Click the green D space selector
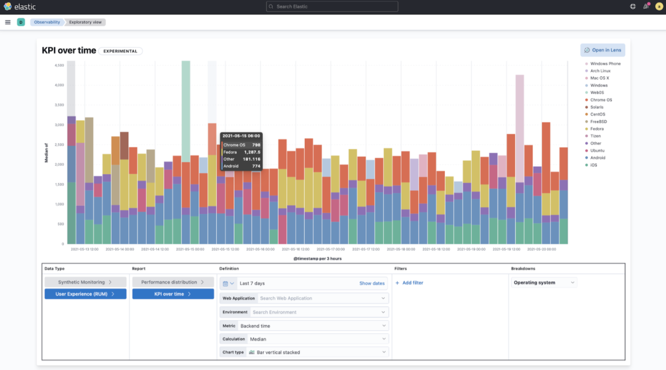This screenshot has height=370, width=666. (x=21, y=22)
